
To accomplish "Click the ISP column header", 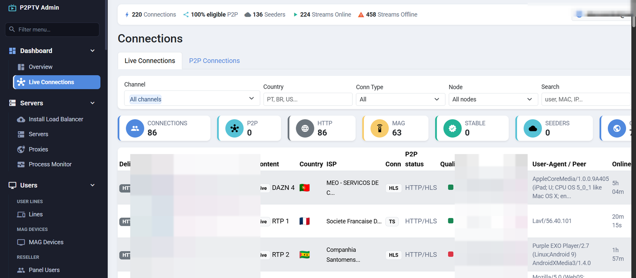I will 332,164.
